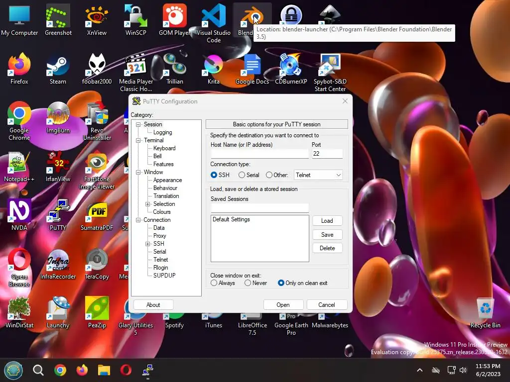510x382 pixels.
Task: Click the Load session button
Action: coord(327,221)
